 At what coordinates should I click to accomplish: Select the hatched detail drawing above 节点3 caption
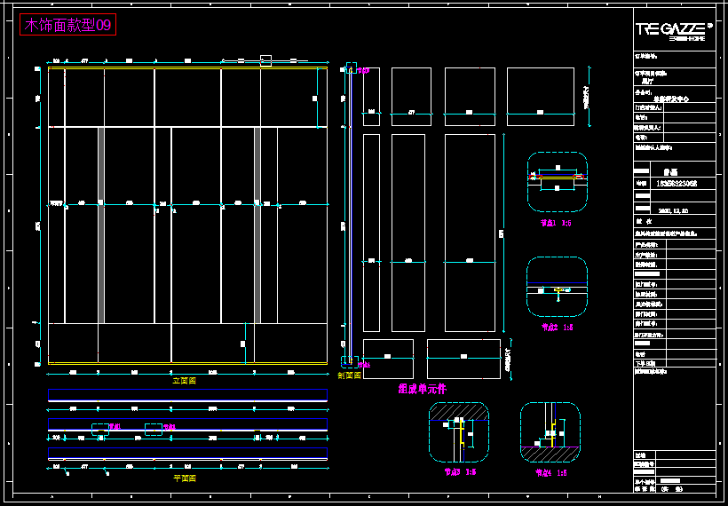click(459, 432)
